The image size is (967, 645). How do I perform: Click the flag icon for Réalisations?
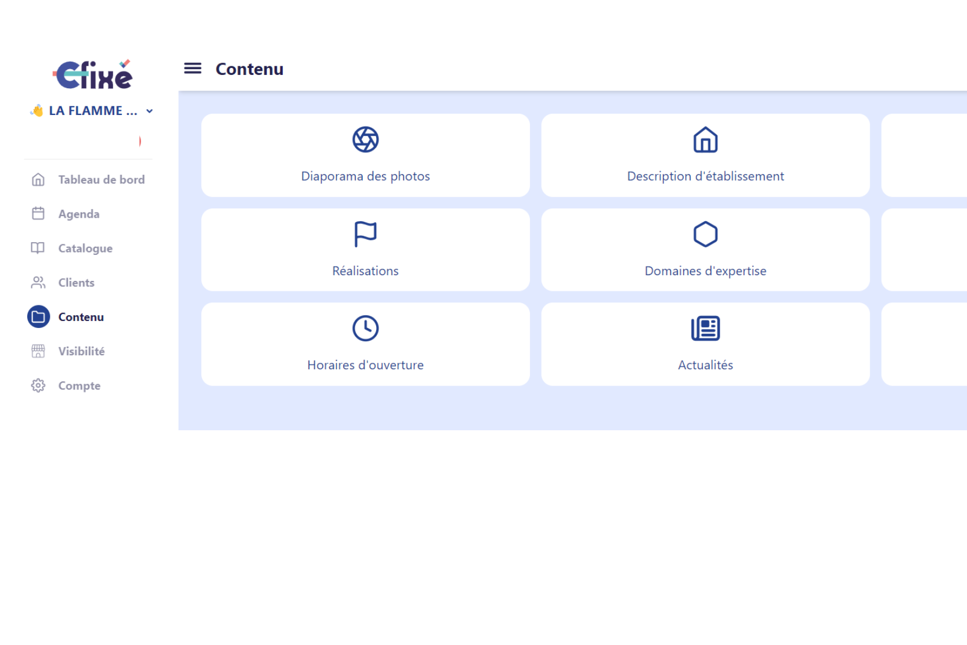tap(365, 234)
